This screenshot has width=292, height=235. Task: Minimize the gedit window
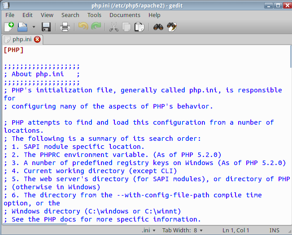tap(268, 5)
